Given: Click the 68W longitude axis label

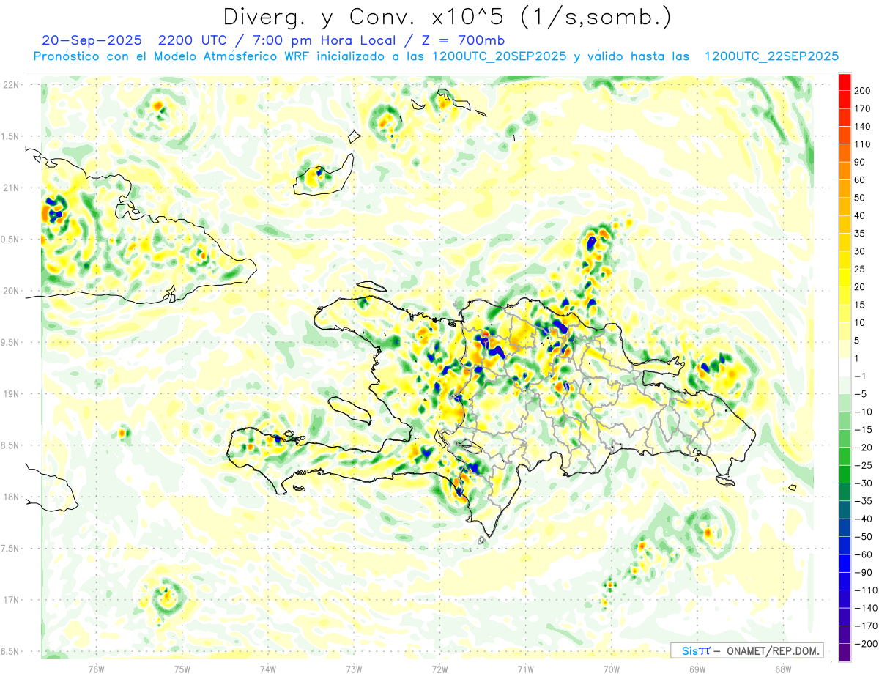Looking at the screenshot, I should [x=782, y=669].
